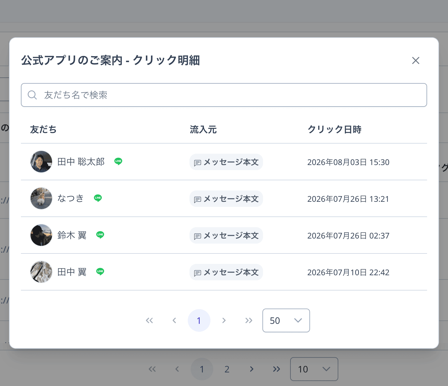Image resolution: width=448 pixels, height=386 pixels.
Task: Go to next page in background pagination
Action: click(252, 369)
